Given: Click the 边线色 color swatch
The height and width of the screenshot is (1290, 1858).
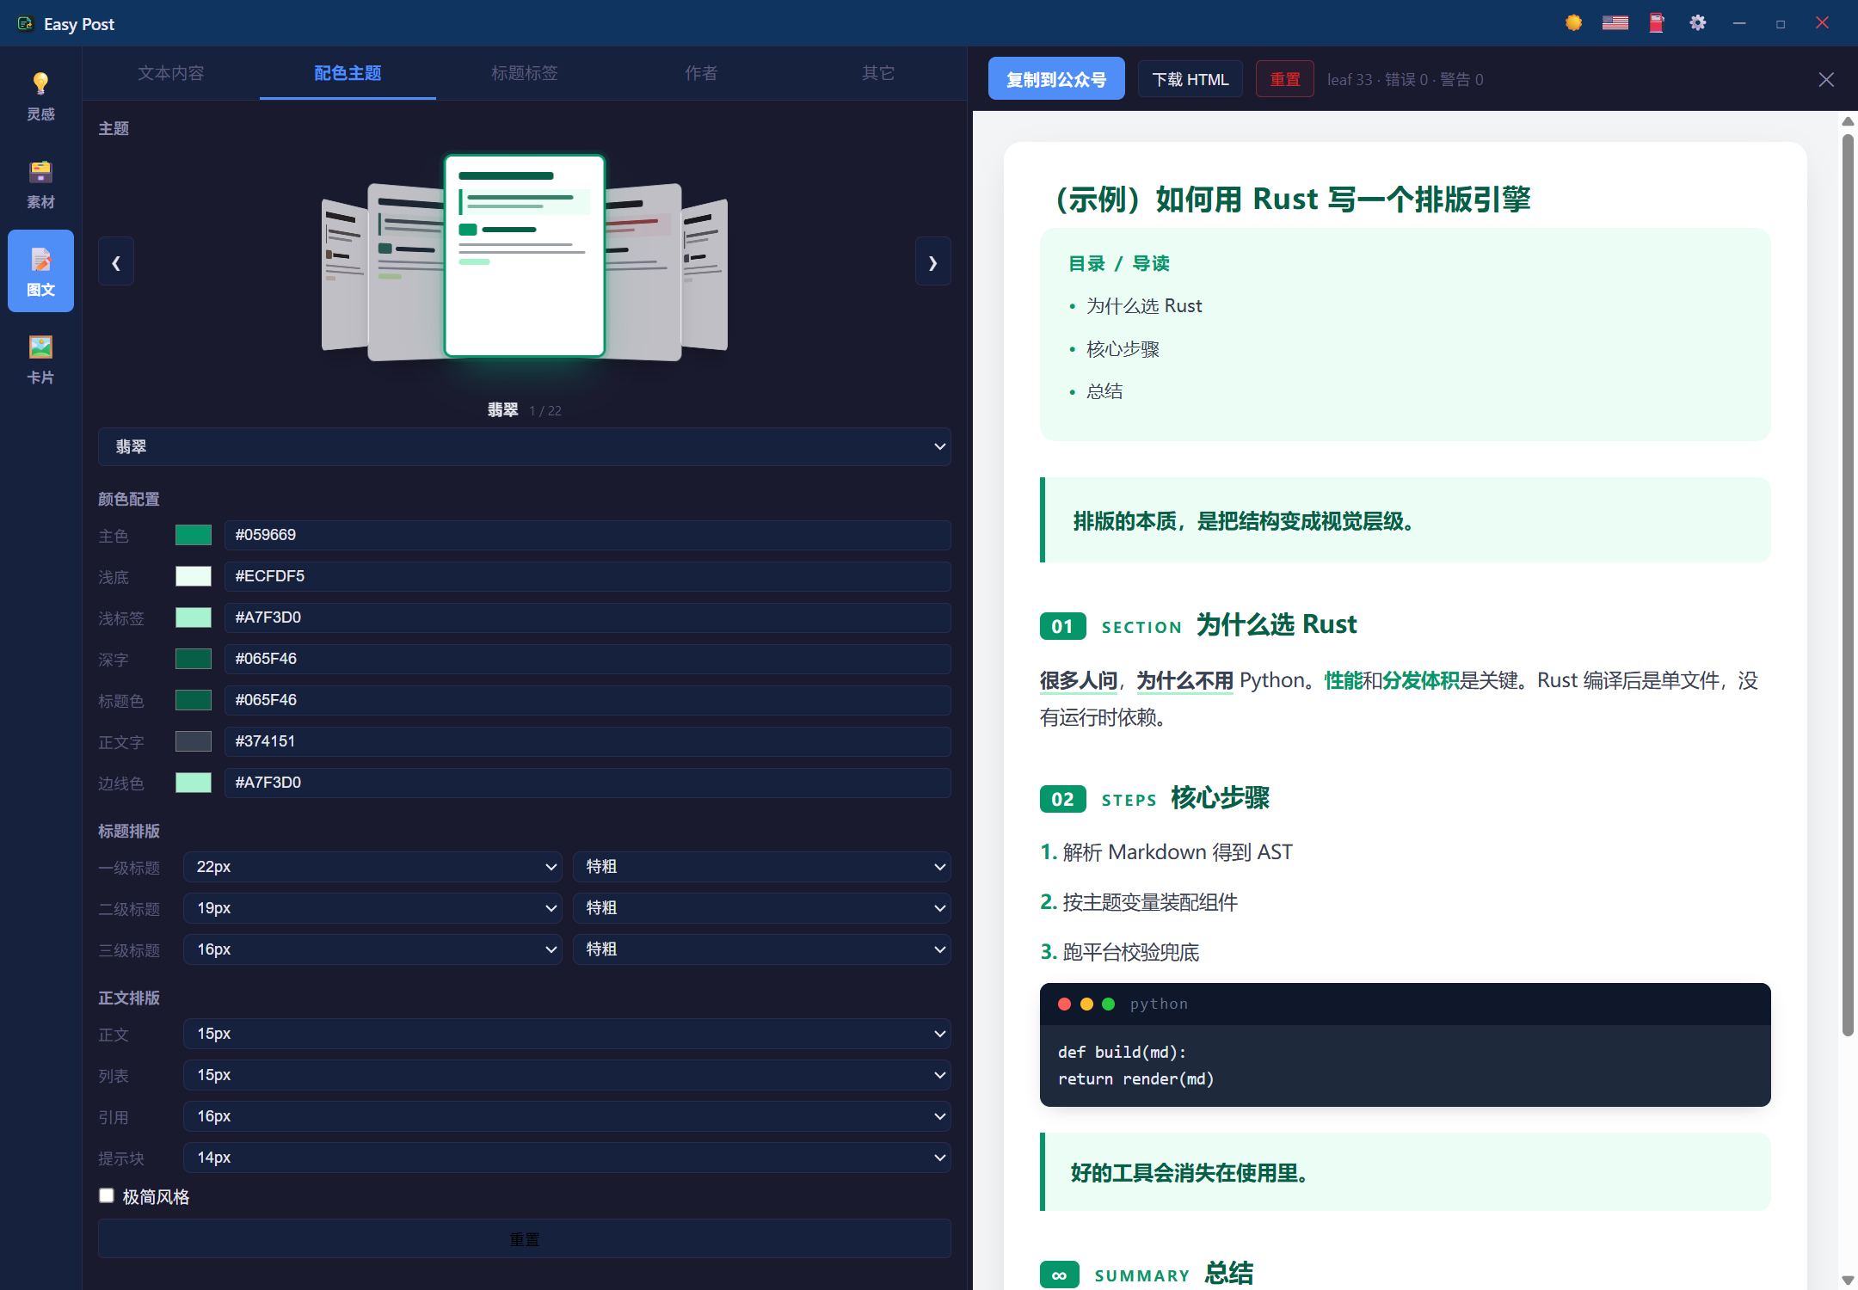Looking at the screenshot, I should (194, 783).
